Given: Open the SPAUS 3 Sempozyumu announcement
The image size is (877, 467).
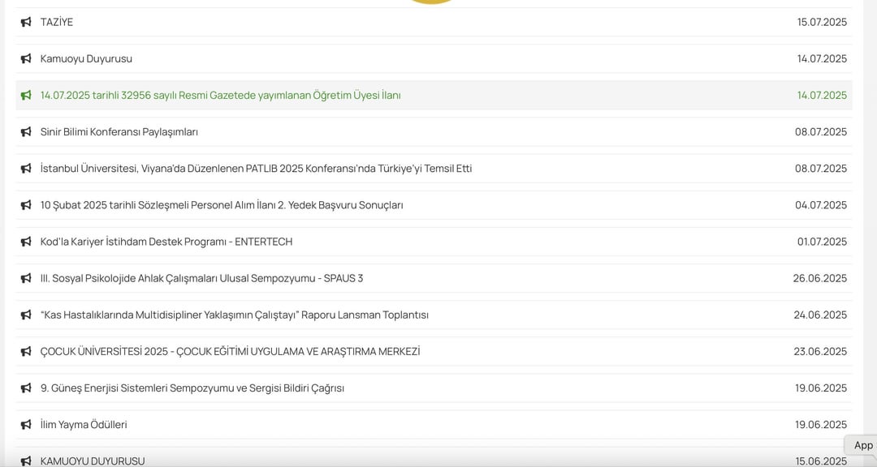Looking at the screenshot, I should coord(201,278).
